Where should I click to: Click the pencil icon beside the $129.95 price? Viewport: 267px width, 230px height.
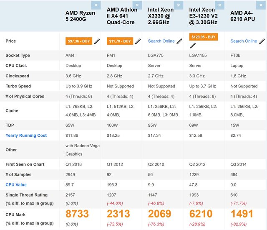(221, 41)
